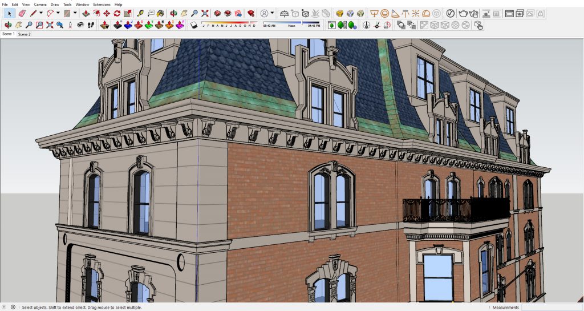584x311 pixels.
Task: Select the Paint Bucket tool
Action: pos(161,13)
